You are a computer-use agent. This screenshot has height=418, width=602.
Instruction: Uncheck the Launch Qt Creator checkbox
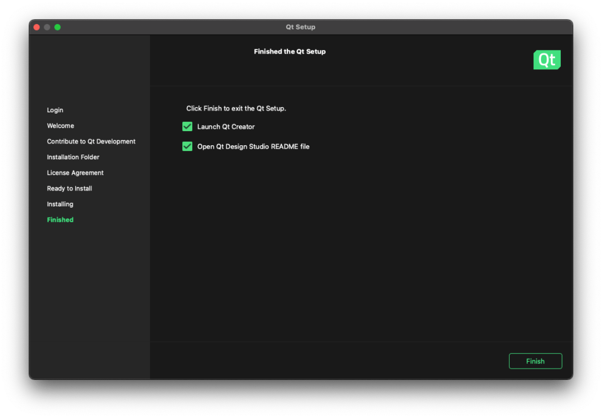[x=188, y=126]
